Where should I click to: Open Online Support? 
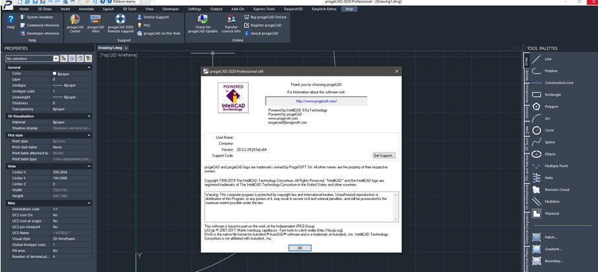(x=152, y=17)
